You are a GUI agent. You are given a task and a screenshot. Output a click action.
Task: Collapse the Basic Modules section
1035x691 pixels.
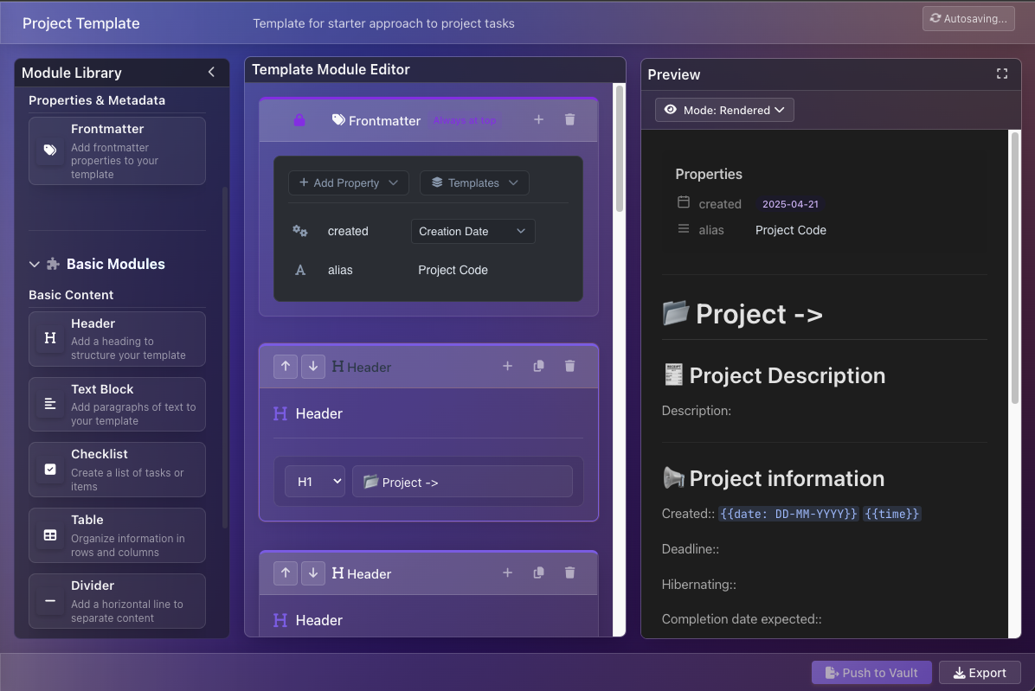point(35,264)
